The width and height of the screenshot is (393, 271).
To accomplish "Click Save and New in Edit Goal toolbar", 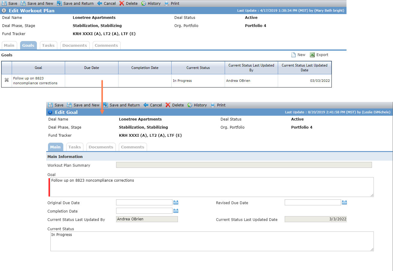I will pos(83,105).
